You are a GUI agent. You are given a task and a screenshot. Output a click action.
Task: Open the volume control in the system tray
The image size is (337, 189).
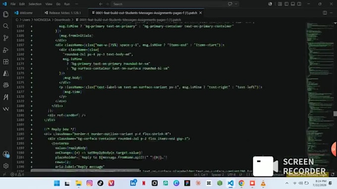coord(301,183)
